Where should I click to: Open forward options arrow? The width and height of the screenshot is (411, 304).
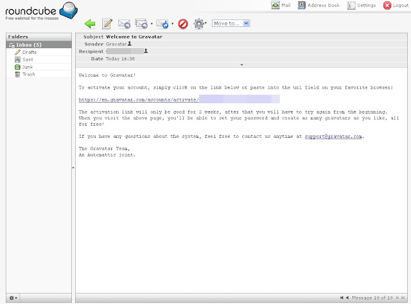(172, 24)
